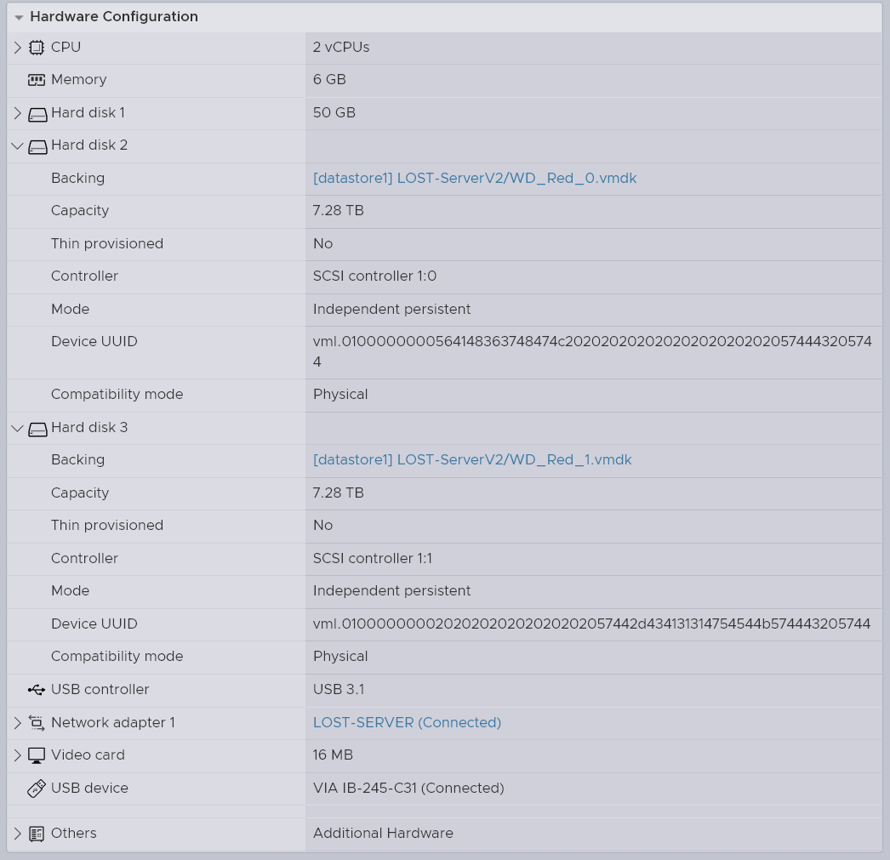Screen dimensions: 890x860
Task: Click the USB device icon
Action: point(37,789)
